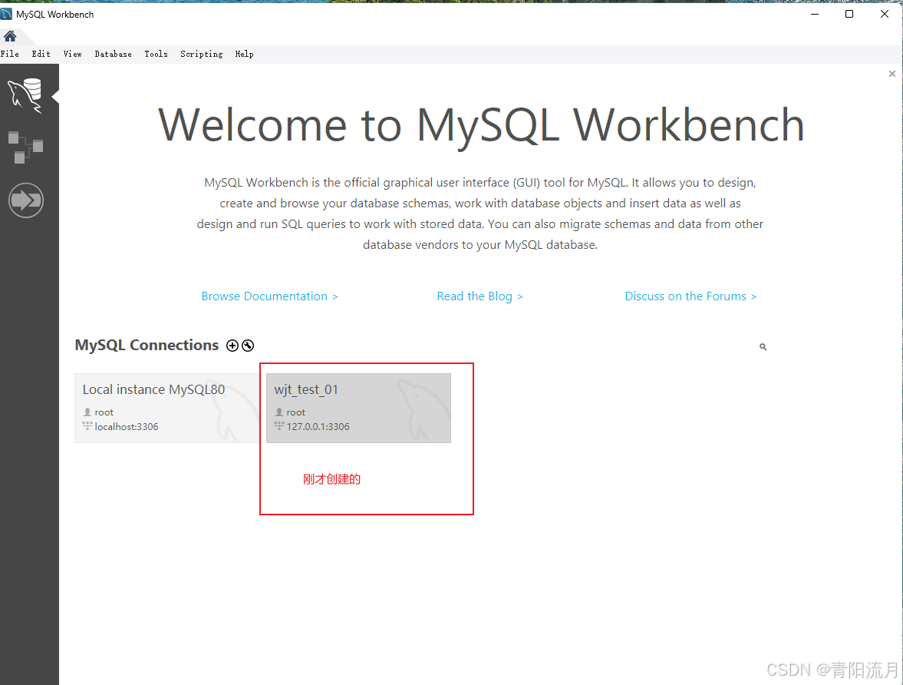
Task: Open the Edit menu
Action: tap(41, 54)
